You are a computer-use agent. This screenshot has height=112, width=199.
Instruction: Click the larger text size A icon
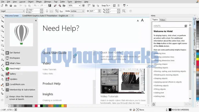click(142, 20)
